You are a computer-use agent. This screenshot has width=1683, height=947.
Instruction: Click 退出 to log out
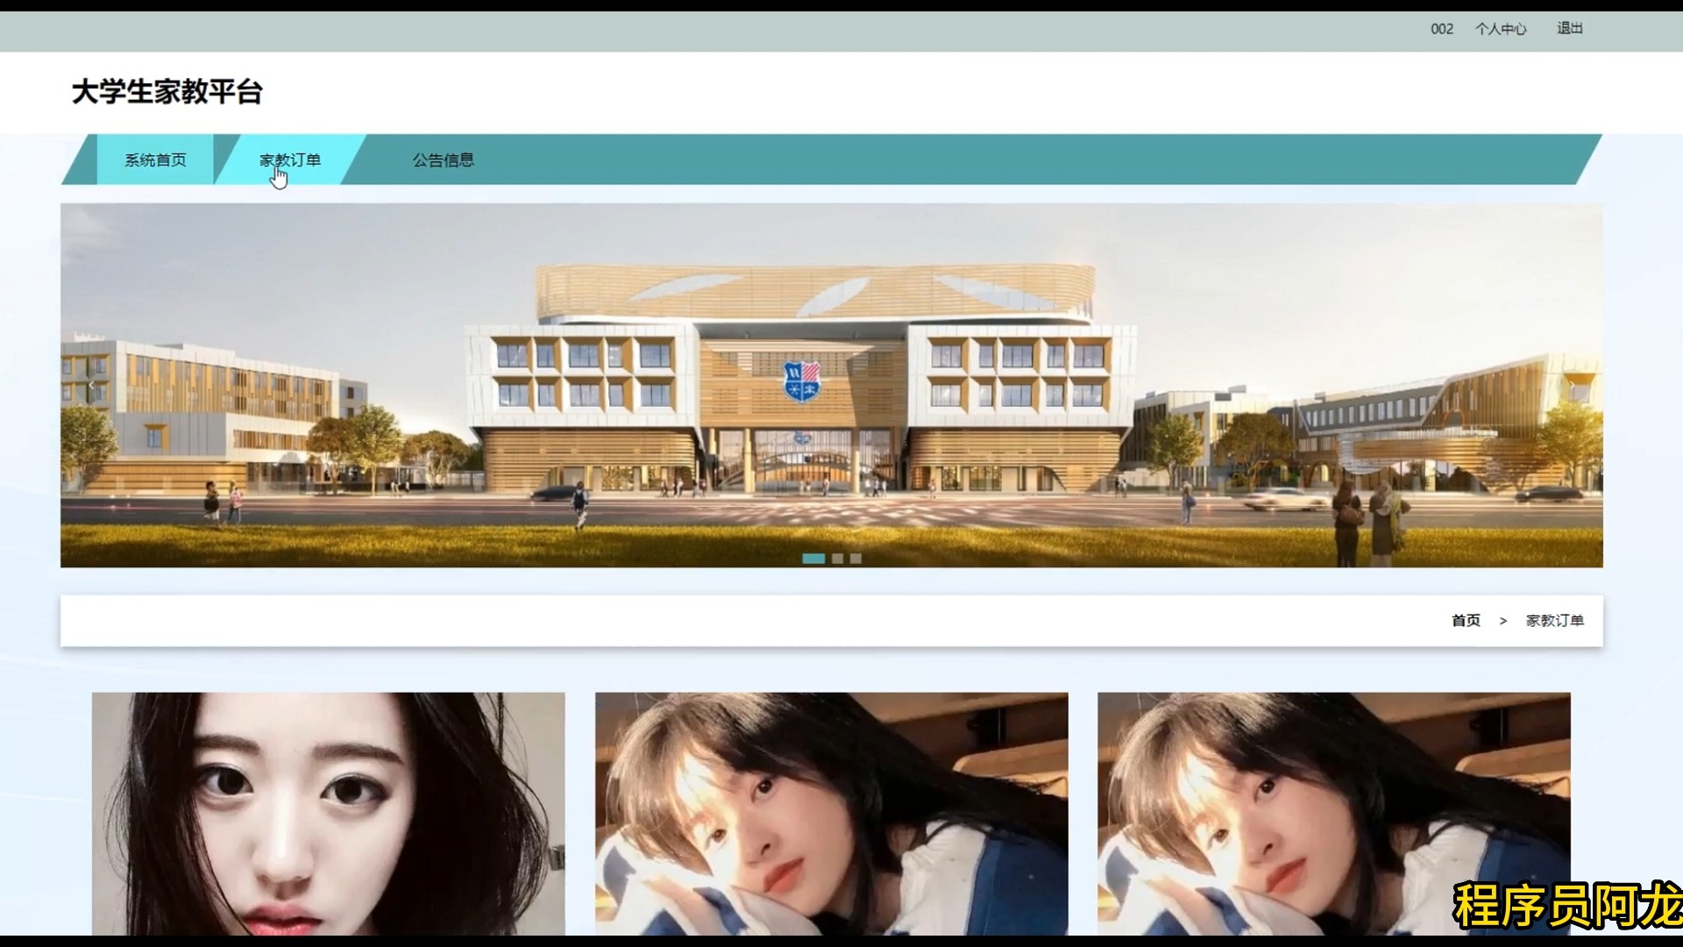click(x=1570, y=29)
